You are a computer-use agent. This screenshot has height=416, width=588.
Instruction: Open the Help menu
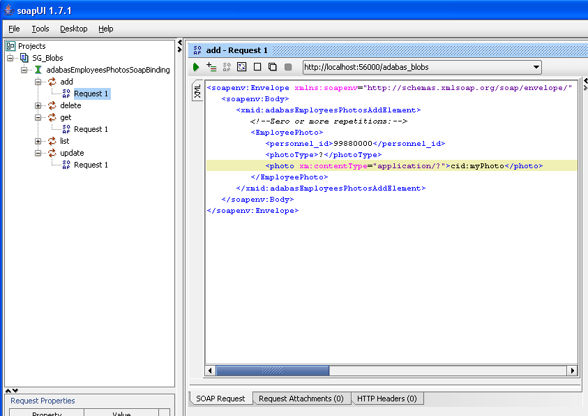coord(106,29)
